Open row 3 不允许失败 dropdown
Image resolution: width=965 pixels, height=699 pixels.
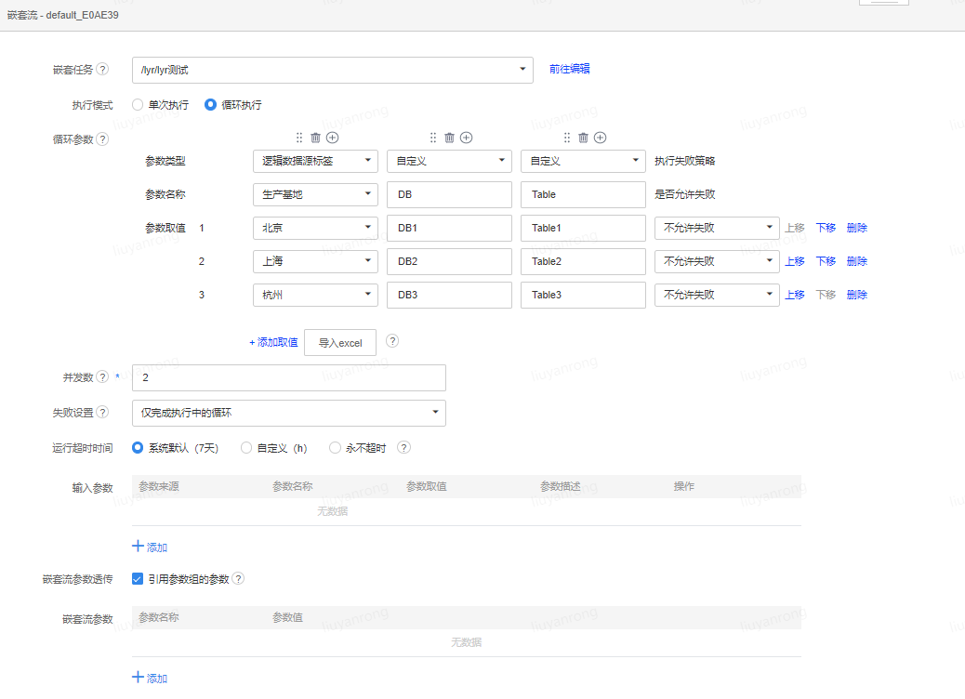[x=717, y=295]
